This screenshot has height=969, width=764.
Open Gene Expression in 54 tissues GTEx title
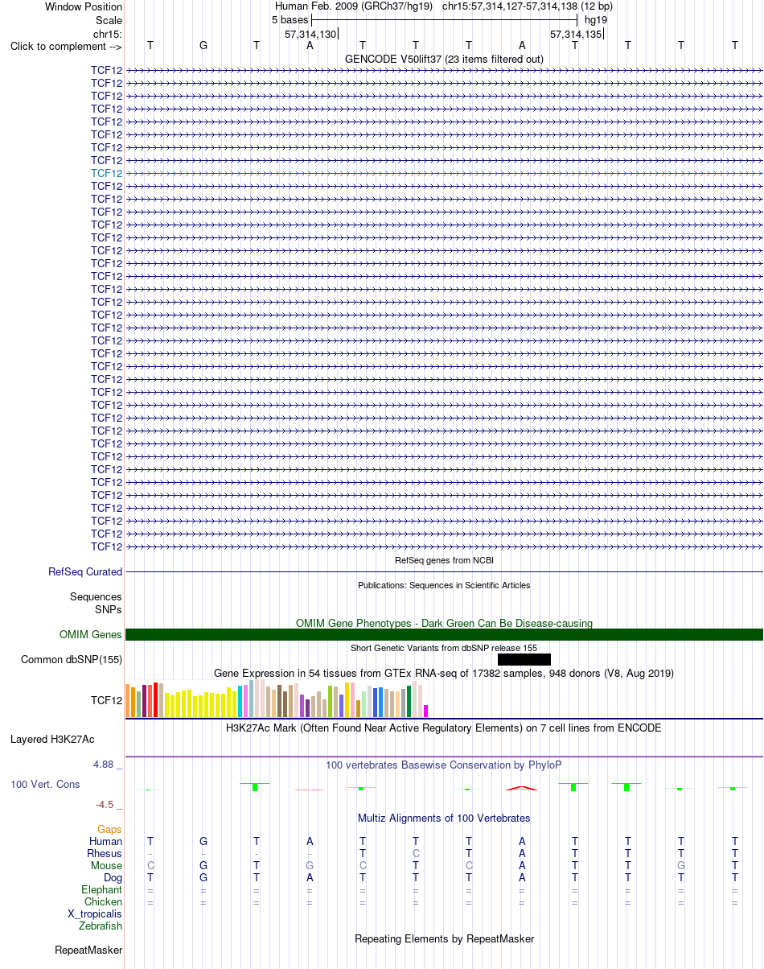tap(444, 673)
